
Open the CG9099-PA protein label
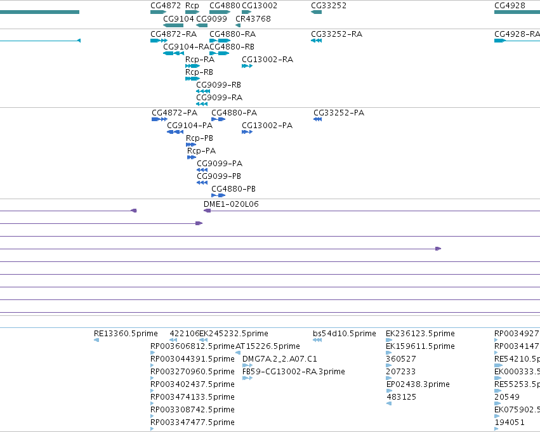click(220, 164)
